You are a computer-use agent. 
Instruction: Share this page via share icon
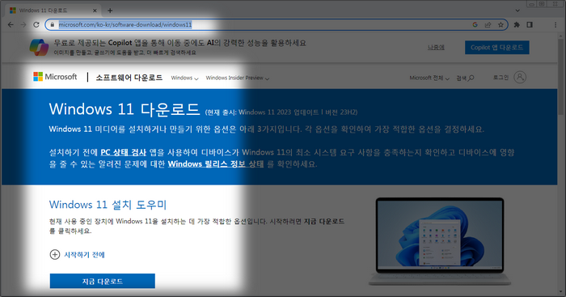point(488,24)
